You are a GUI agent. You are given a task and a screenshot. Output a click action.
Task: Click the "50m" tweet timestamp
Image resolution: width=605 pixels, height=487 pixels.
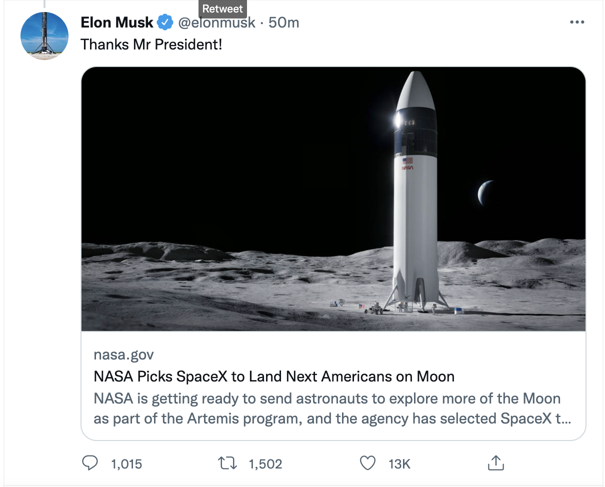click(x=284, y=22)
